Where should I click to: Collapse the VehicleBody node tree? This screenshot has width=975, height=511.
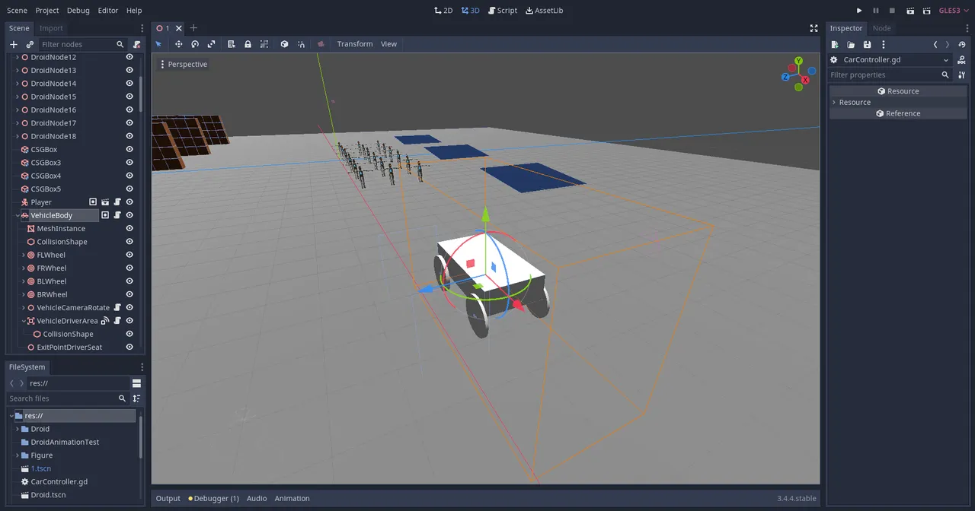pyautogui.click(x=17, y=215)
